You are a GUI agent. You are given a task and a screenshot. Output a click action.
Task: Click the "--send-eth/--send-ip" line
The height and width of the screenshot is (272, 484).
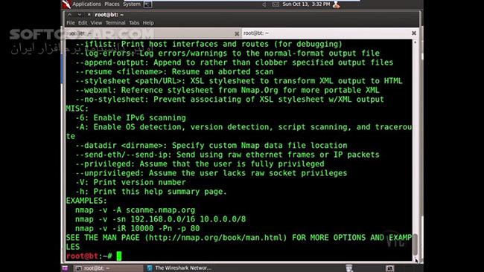(228, 155)
